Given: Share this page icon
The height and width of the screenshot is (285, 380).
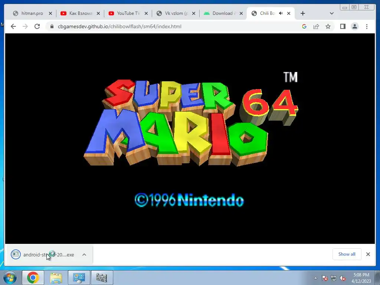Looking at the screenshot, I should (316, 26).
